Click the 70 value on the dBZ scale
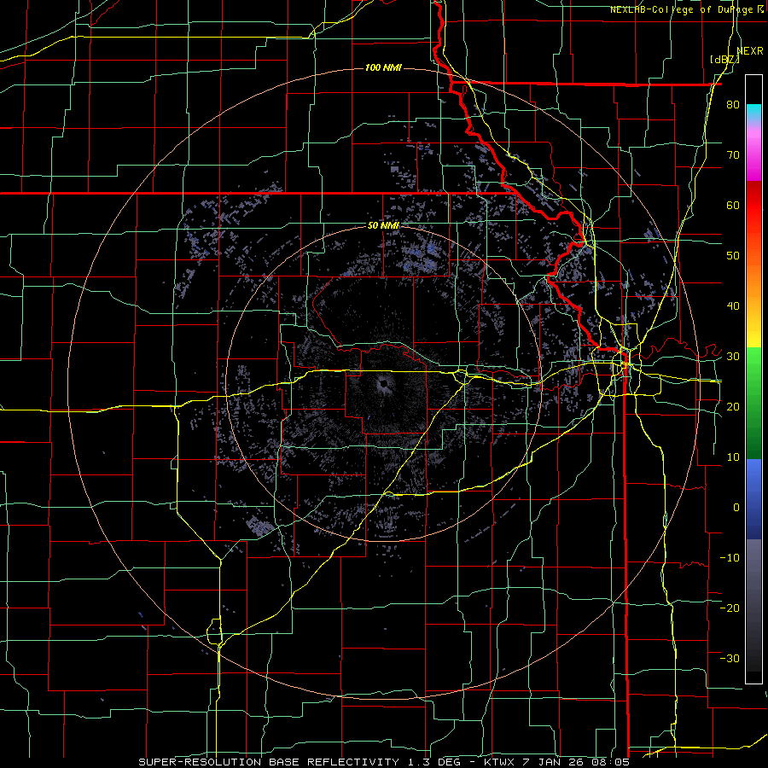This screenshot has width=768, height=768. (x=733, y=155)
